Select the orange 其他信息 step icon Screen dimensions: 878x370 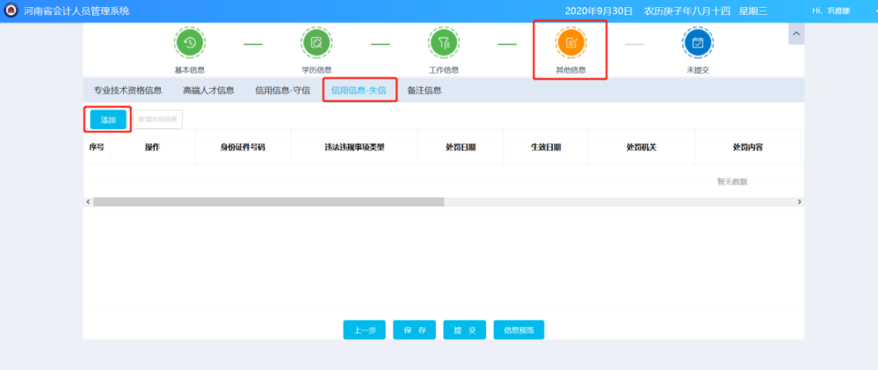570,42
